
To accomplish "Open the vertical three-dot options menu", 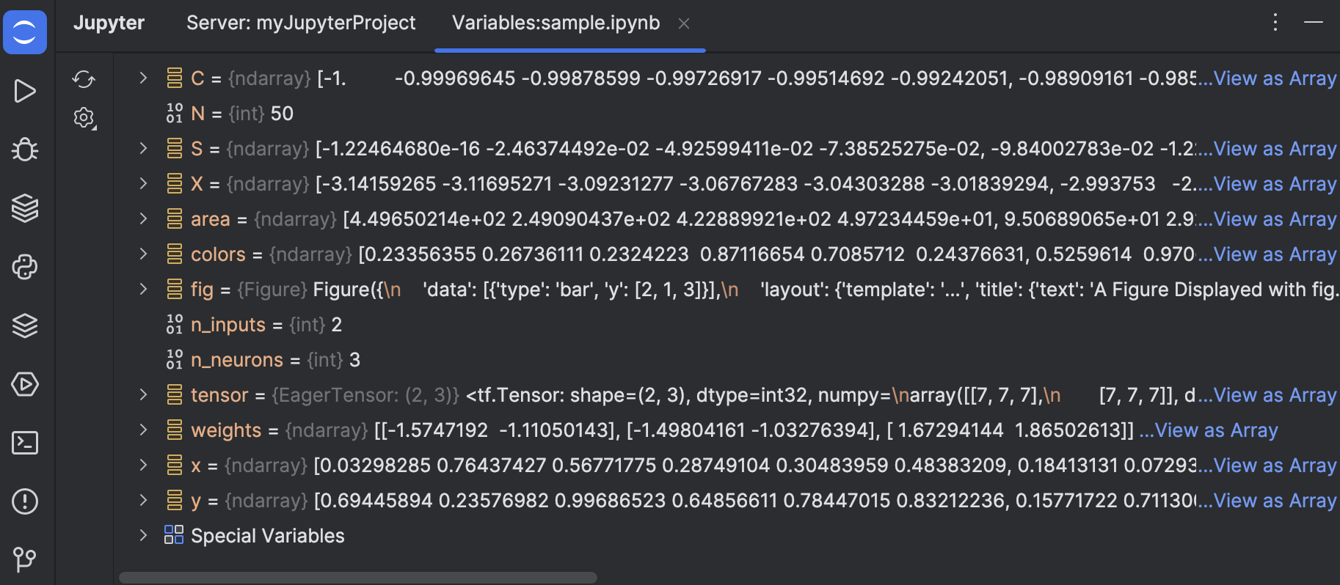I will coord(1275,23).
